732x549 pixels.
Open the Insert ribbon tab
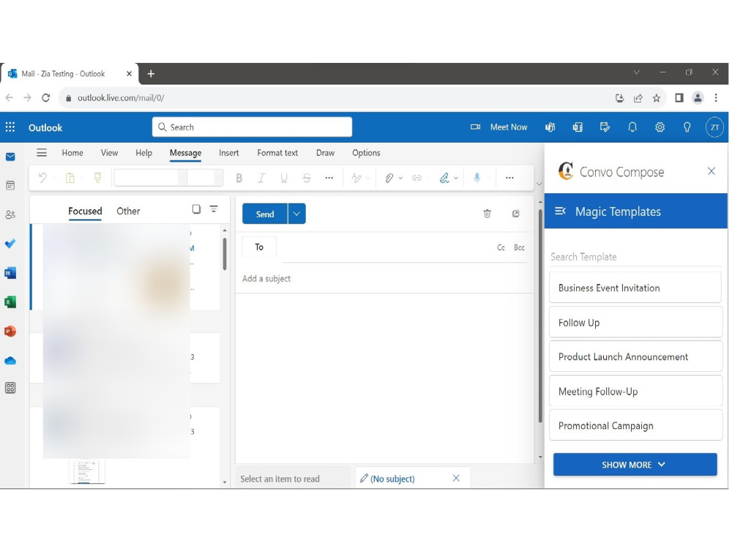tap(228, 153)
